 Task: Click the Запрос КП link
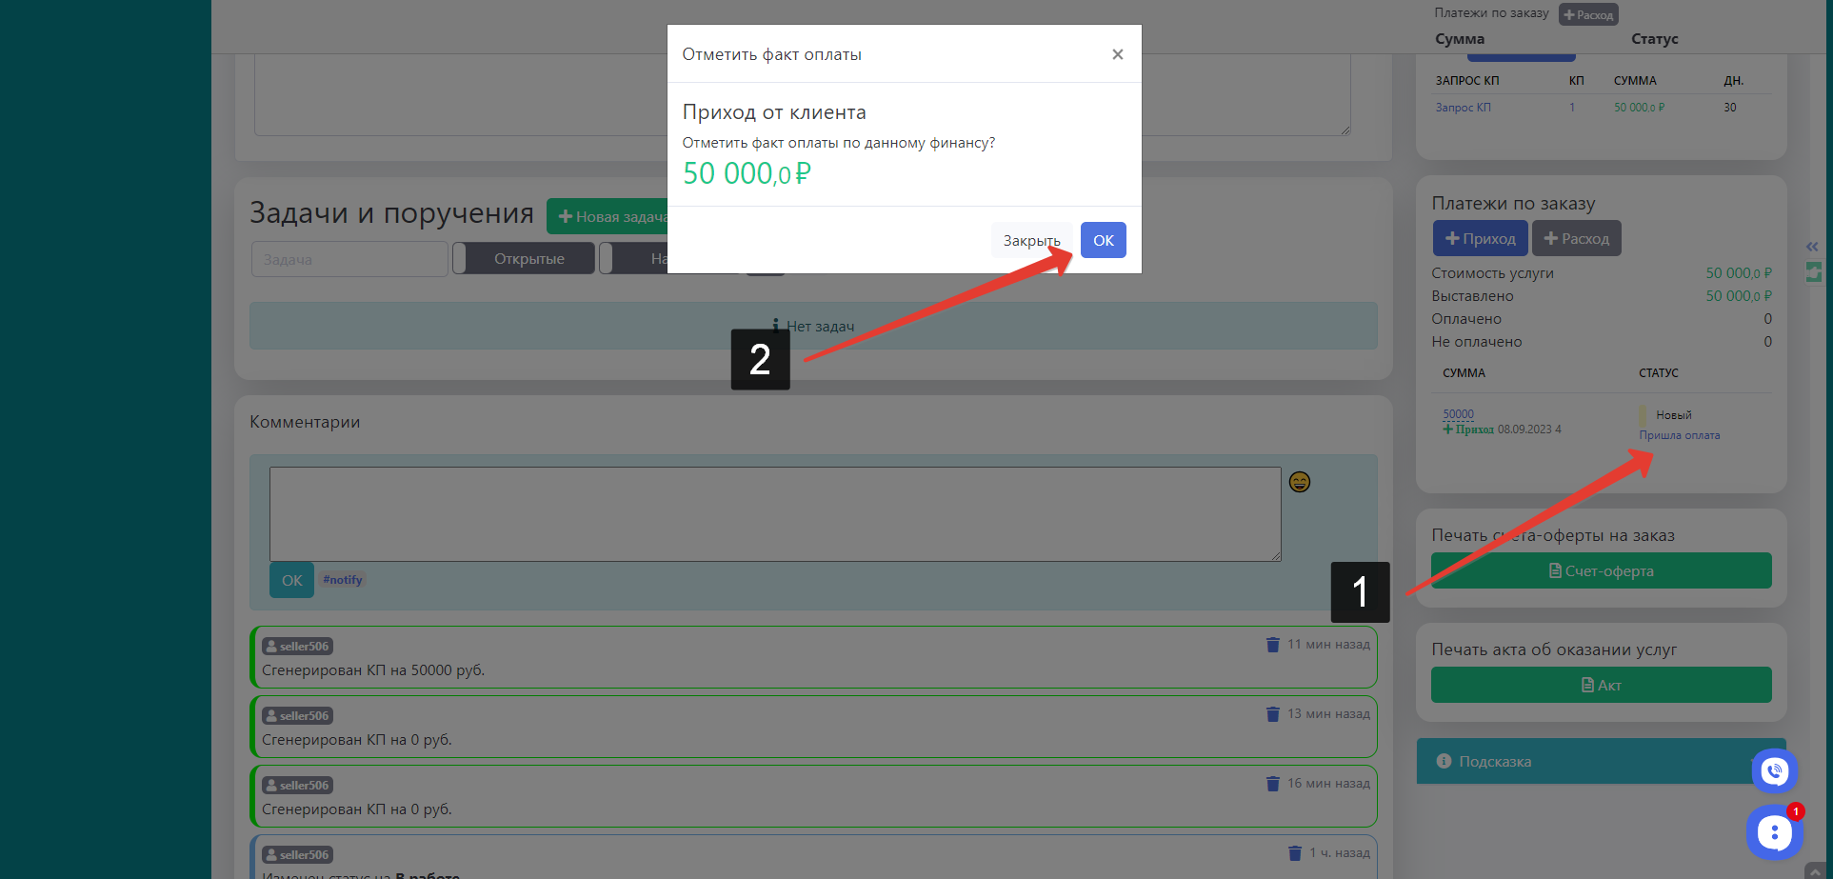tap(1463, 108)
